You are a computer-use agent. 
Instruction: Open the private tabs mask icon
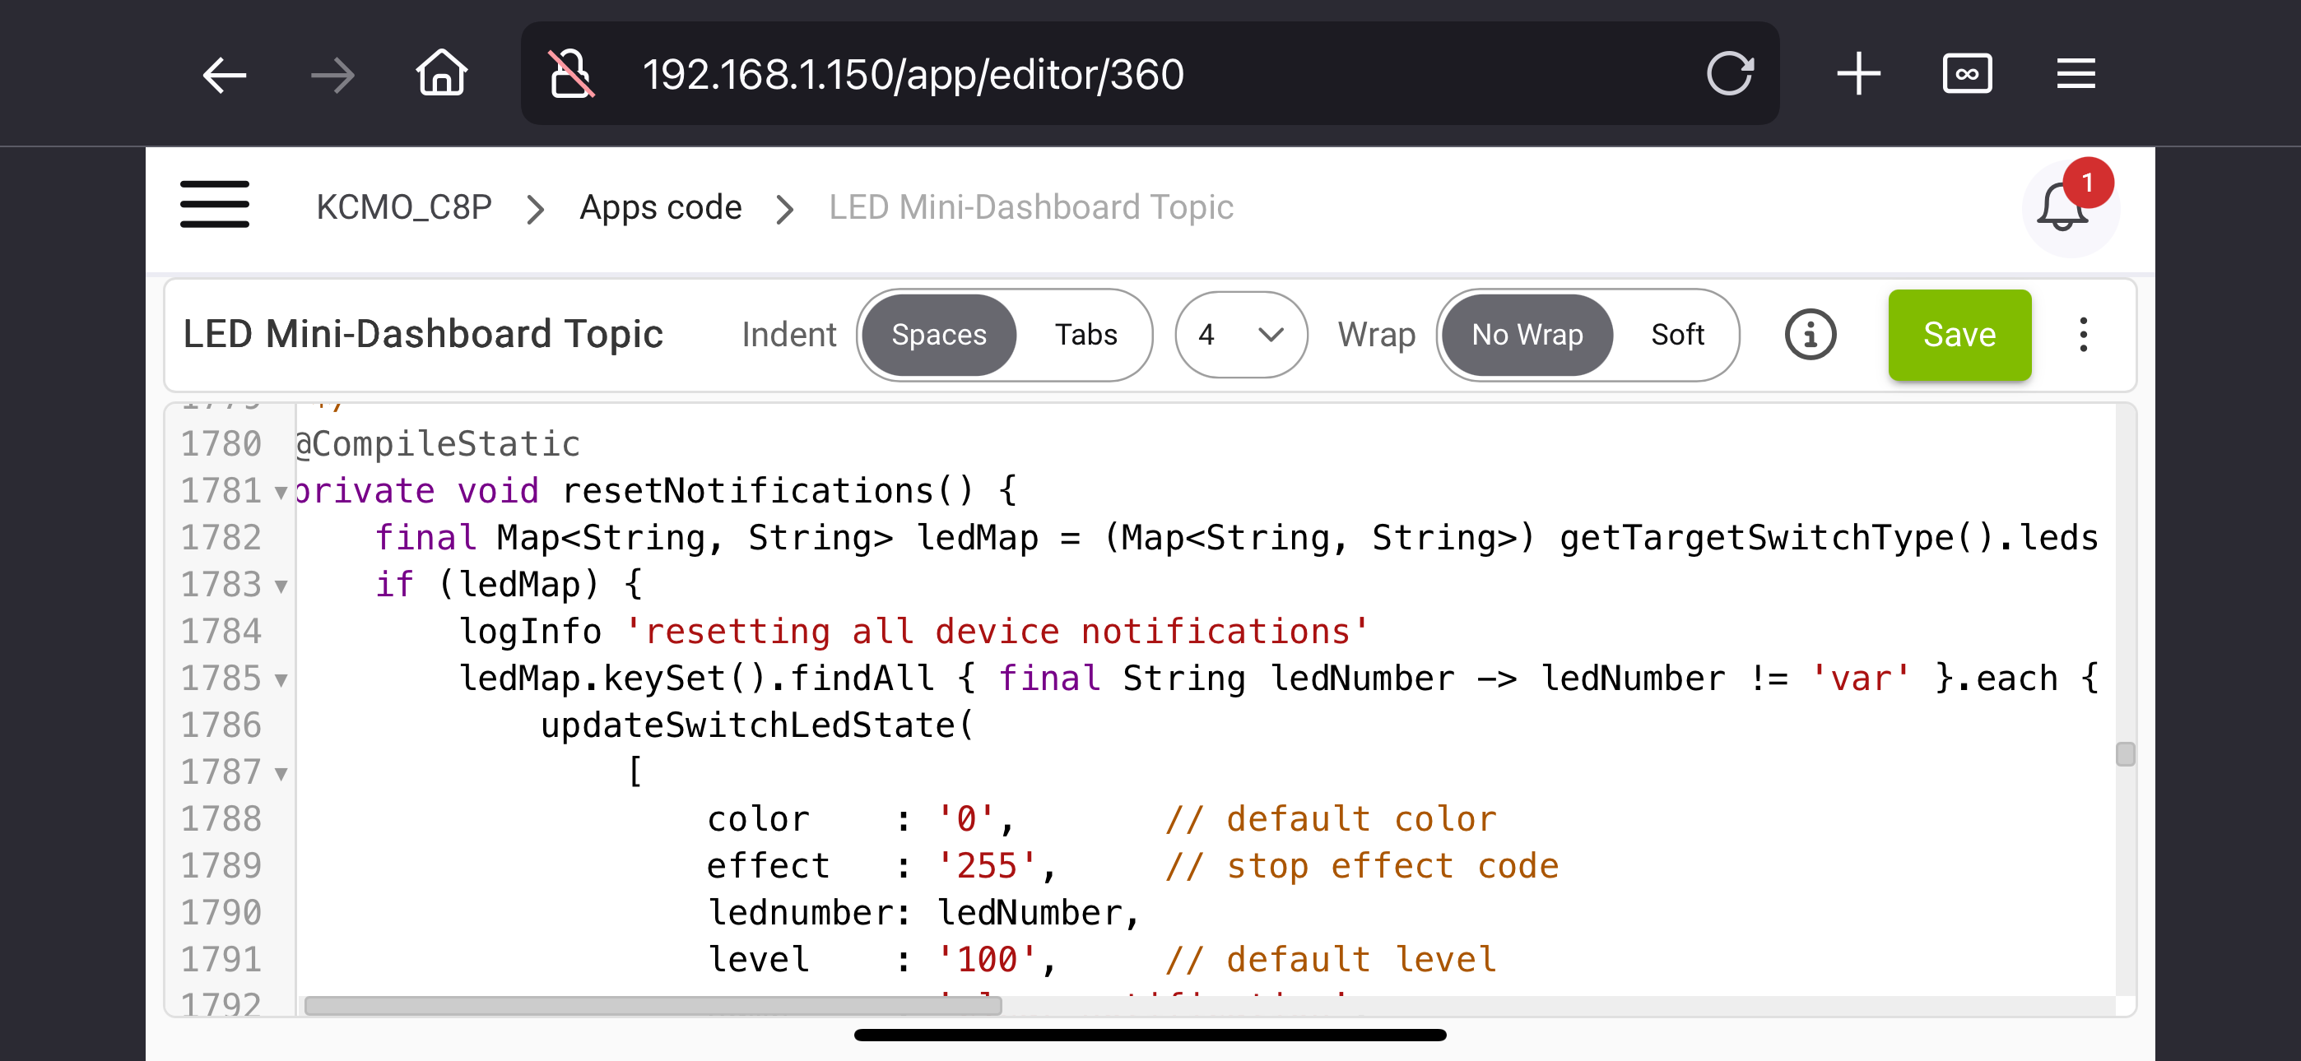tap(1967, 74)
